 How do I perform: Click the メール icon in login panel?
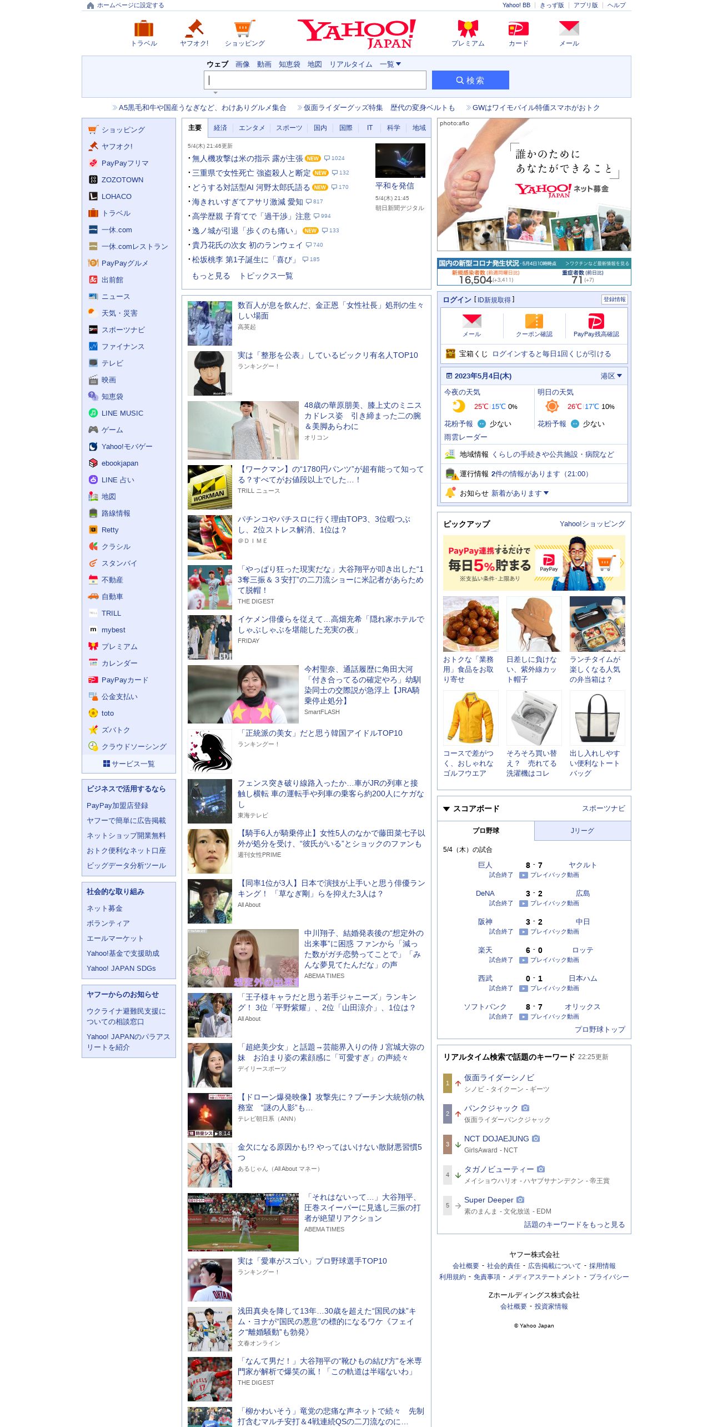(x=472, y=321)
